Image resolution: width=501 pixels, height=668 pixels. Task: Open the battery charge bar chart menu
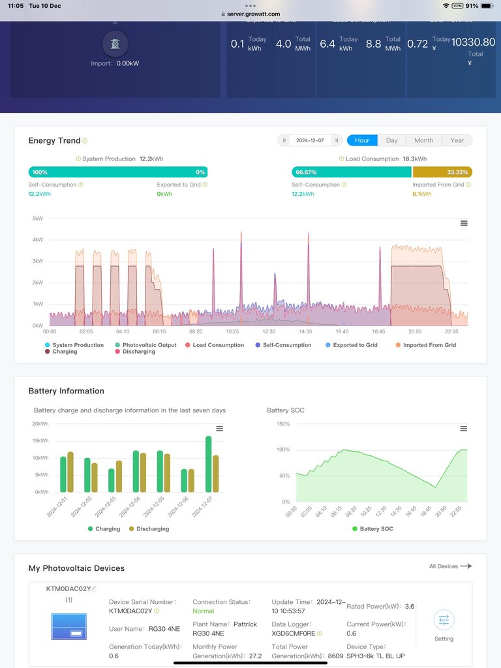tap(220, 429)
